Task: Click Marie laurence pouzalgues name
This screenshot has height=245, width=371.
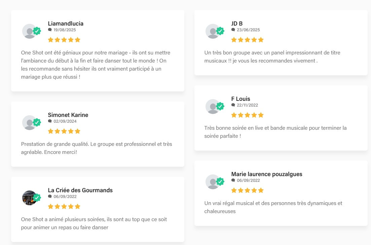Action: [x=267, y=174]
